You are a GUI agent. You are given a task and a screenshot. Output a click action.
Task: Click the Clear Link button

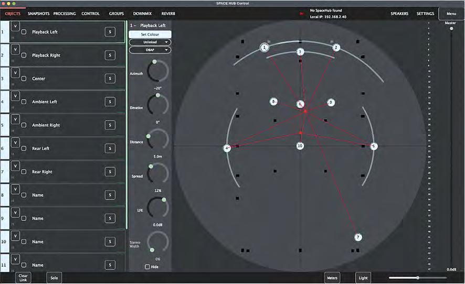(23, 278)
